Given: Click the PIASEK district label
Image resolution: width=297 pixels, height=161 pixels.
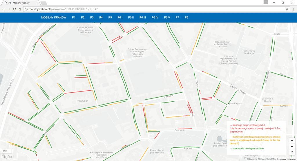Looking at the screenshot, I should (82, 101).
